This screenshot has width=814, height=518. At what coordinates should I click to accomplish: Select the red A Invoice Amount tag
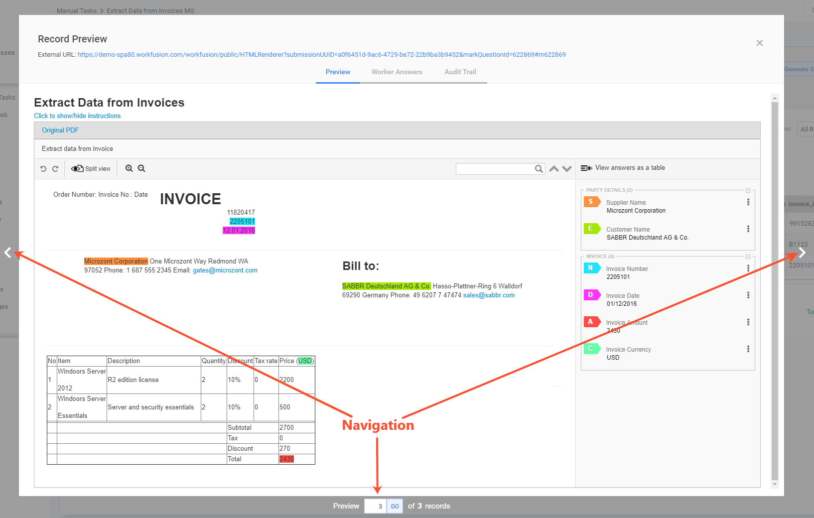pos(592,322)
